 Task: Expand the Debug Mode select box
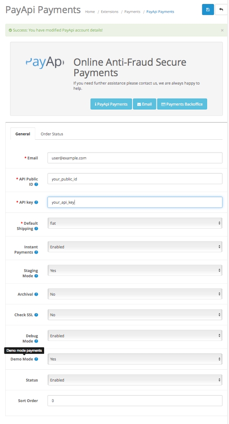135,336
